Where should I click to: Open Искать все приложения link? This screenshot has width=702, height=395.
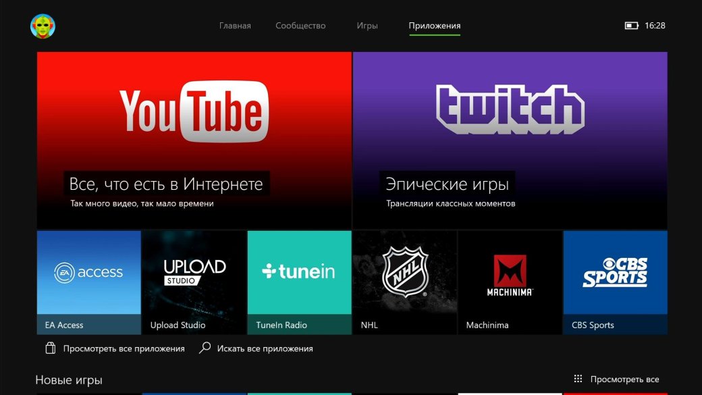click(265, 348)
